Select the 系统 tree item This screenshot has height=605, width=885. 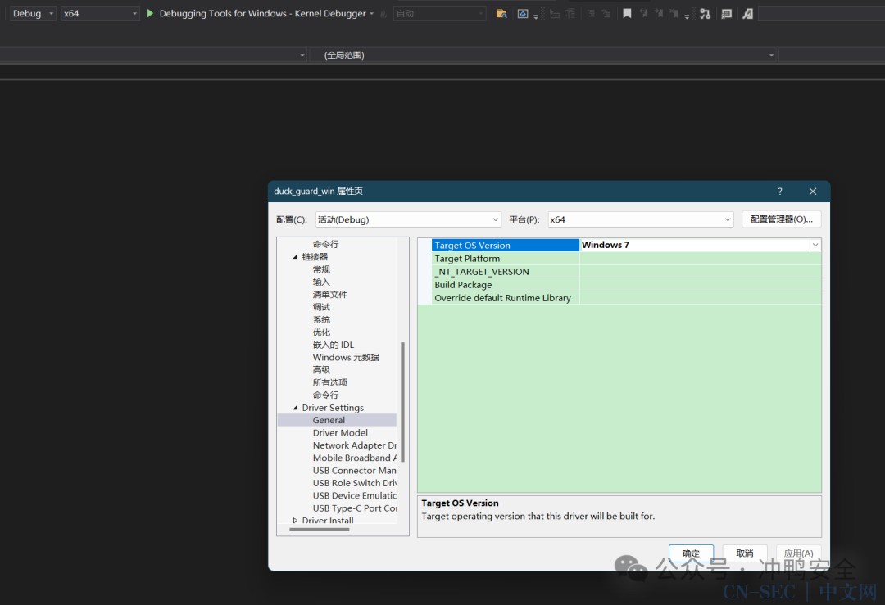coord(322,320)
